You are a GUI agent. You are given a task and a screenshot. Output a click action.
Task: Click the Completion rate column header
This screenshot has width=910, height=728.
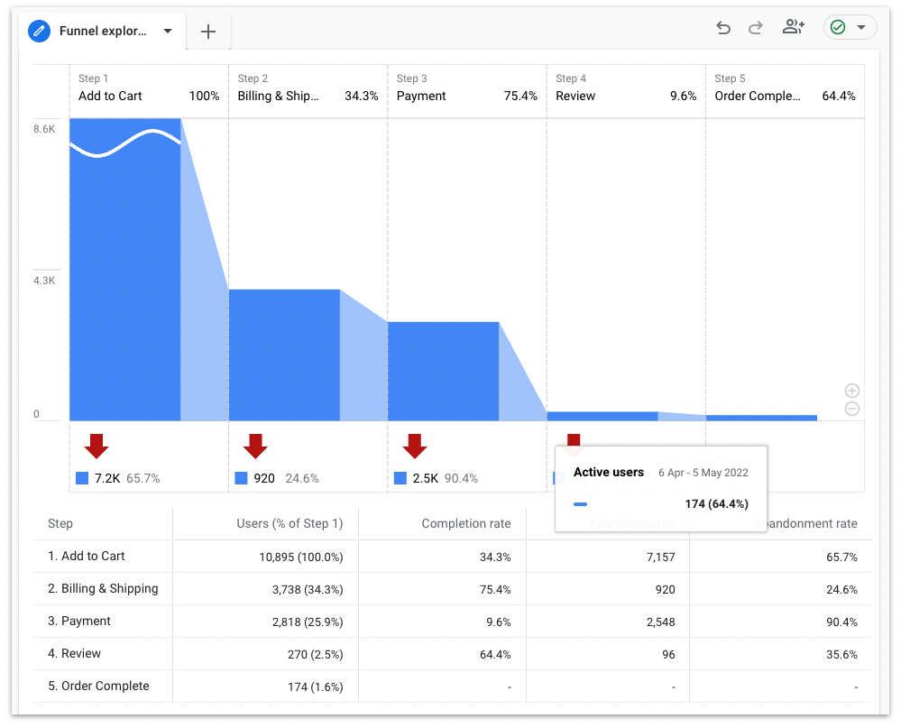465,523
